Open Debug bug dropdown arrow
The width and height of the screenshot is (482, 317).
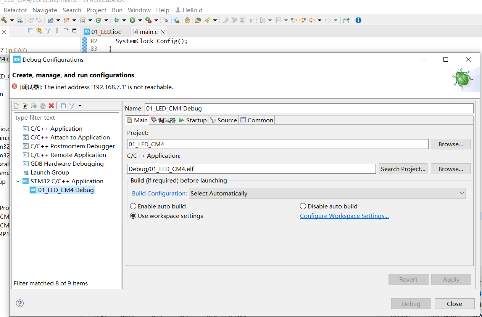124,20
